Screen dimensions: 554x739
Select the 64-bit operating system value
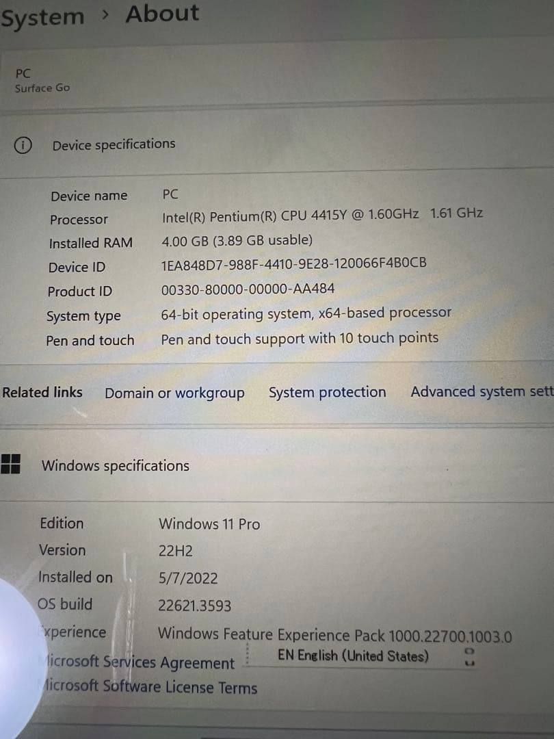[x=306, y=313]
